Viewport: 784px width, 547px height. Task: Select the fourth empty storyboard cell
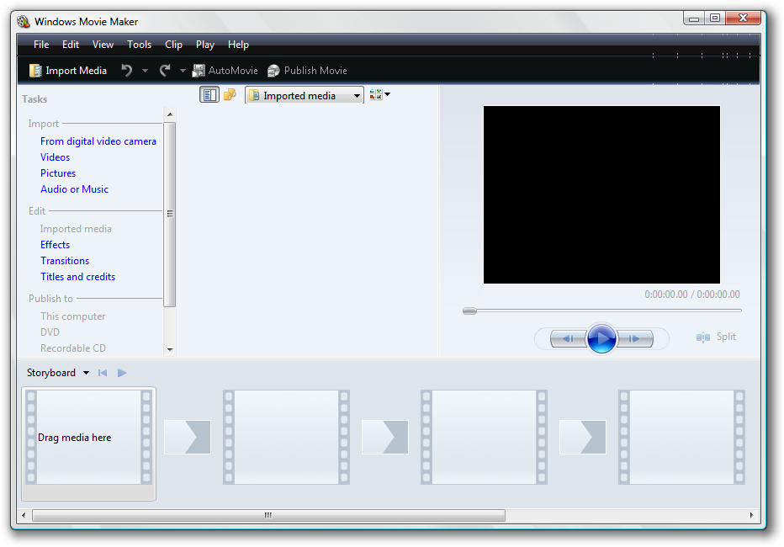click(682, 438)
